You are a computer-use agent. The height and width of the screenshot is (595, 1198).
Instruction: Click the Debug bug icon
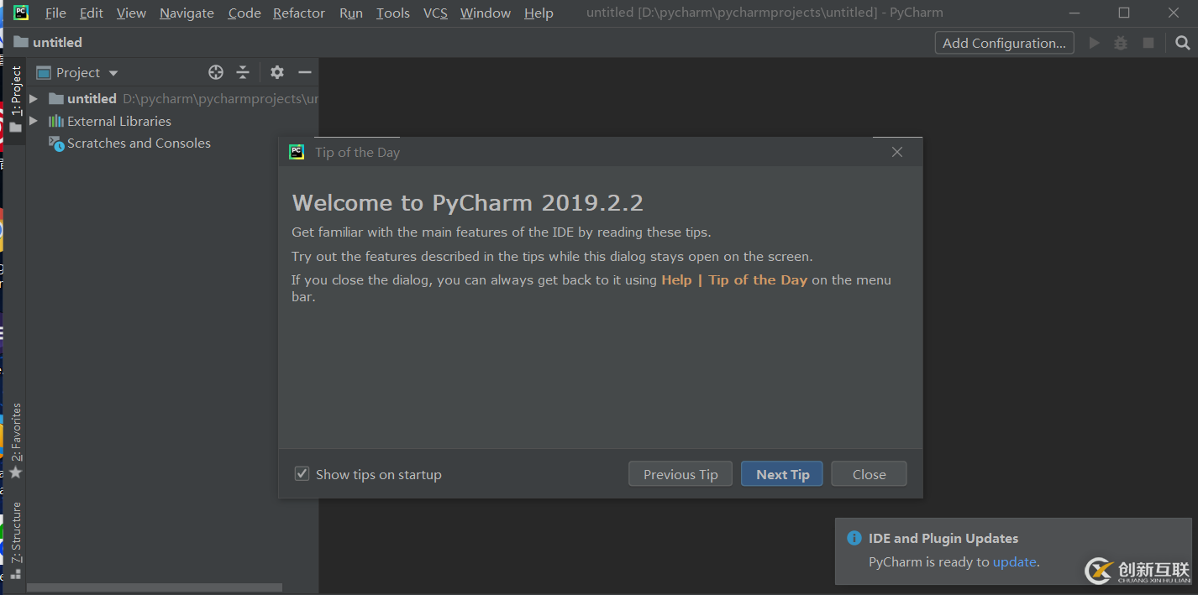[1121, 43]
